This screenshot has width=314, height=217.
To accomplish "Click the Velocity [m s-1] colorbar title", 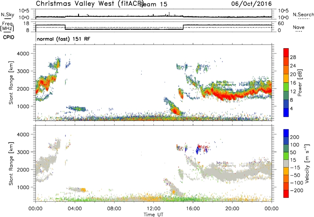I will pyautogui.click(x=307, y=163).
